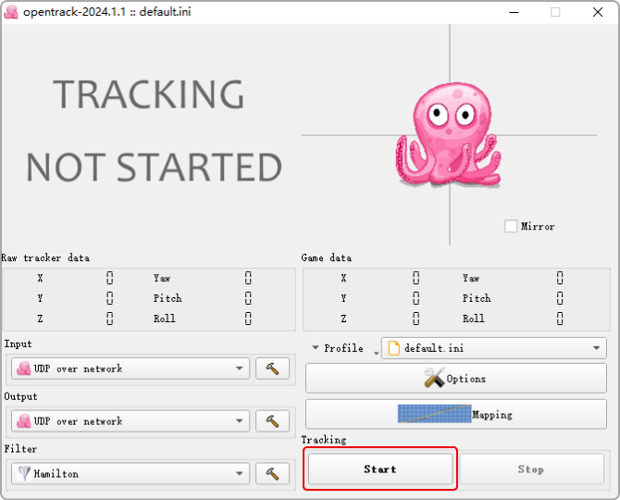Open the Mapping curve editor
This screenshot has width=620, height=500.
pos(455,414)
